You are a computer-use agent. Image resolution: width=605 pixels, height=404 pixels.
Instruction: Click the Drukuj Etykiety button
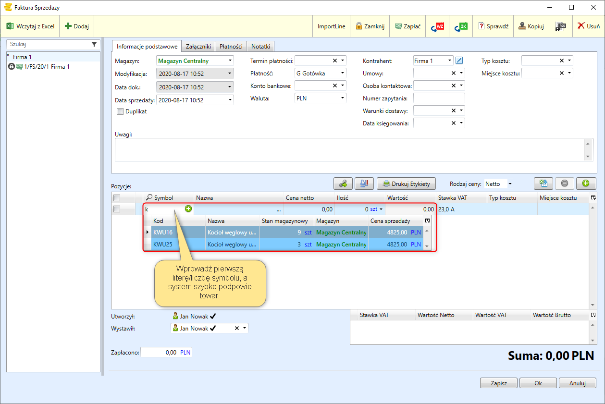pos(406,184)
